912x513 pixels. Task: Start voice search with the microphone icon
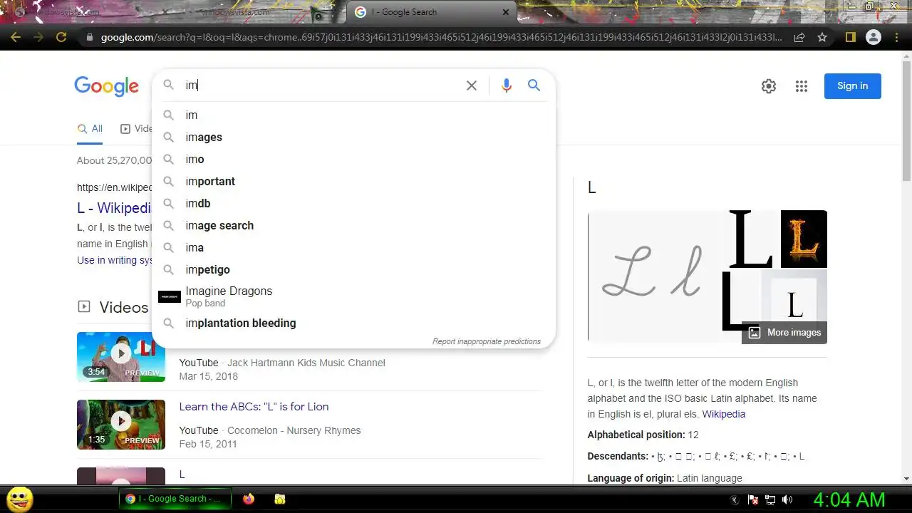507,85
